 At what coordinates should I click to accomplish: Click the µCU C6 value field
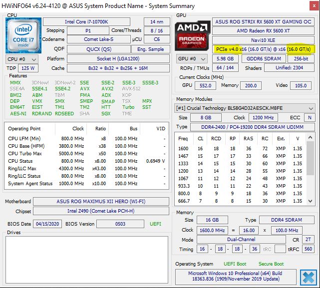click(x=157, y=39)
